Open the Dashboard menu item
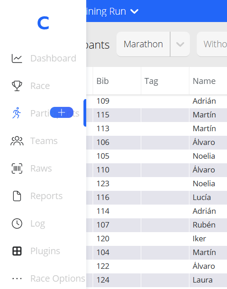Viewport: 227px width, 289px height. (53, 58)
